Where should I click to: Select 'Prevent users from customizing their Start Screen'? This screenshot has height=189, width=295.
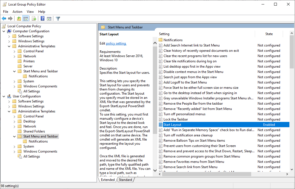(200, 146)
